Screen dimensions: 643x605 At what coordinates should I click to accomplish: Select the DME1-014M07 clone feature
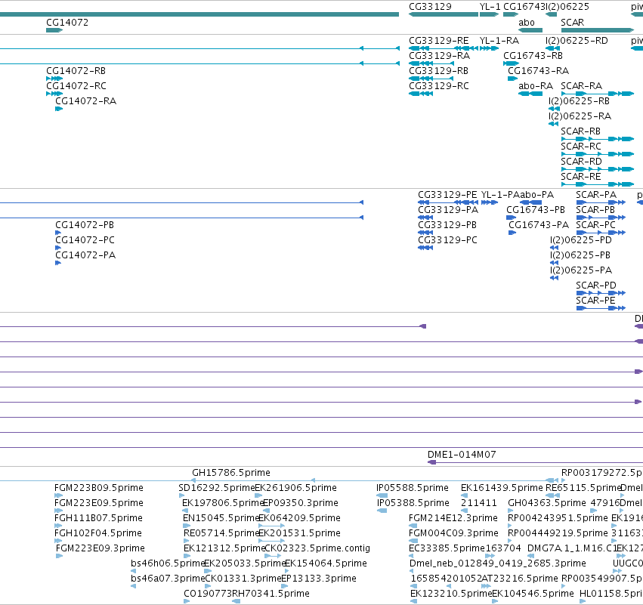(462, 455)
